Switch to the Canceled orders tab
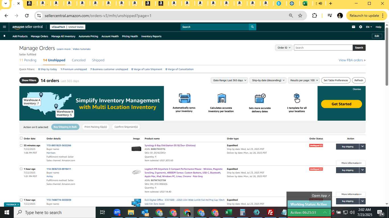This screenshot has height=218, width=389. (79, 60)
